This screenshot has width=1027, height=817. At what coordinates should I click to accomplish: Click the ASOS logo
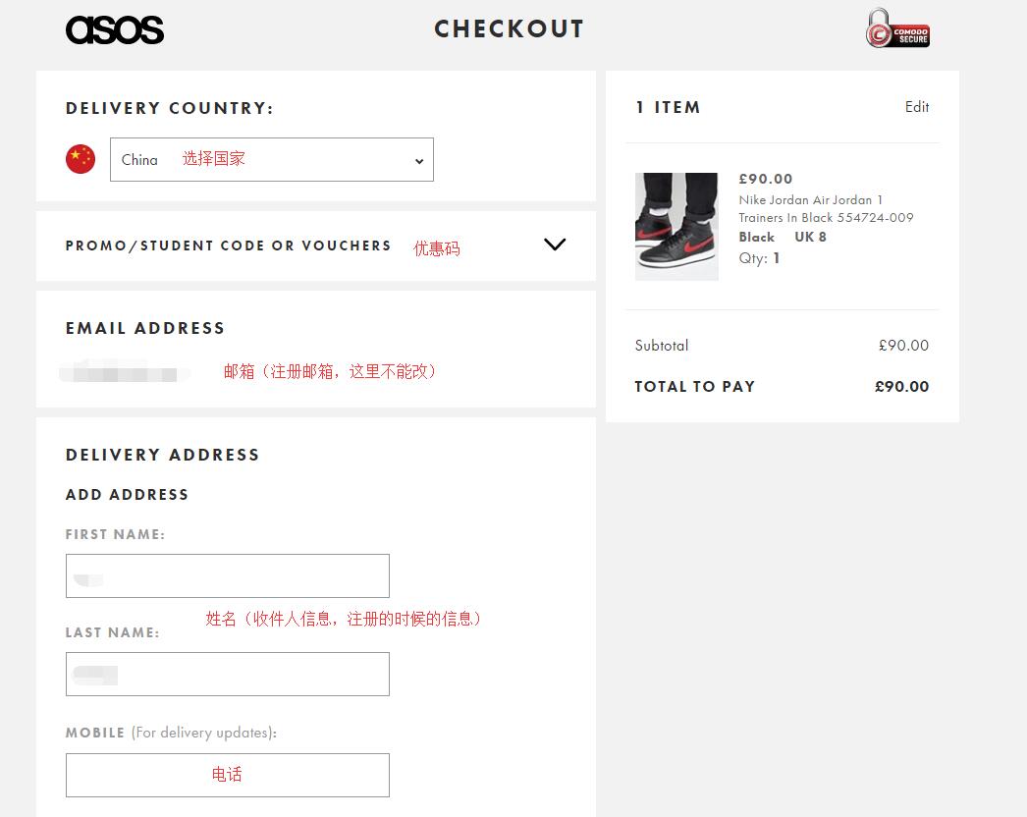pos(115,29)
